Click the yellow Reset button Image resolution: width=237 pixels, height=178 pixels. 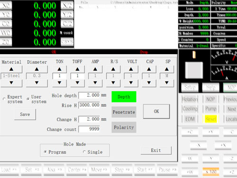point(211,119)
